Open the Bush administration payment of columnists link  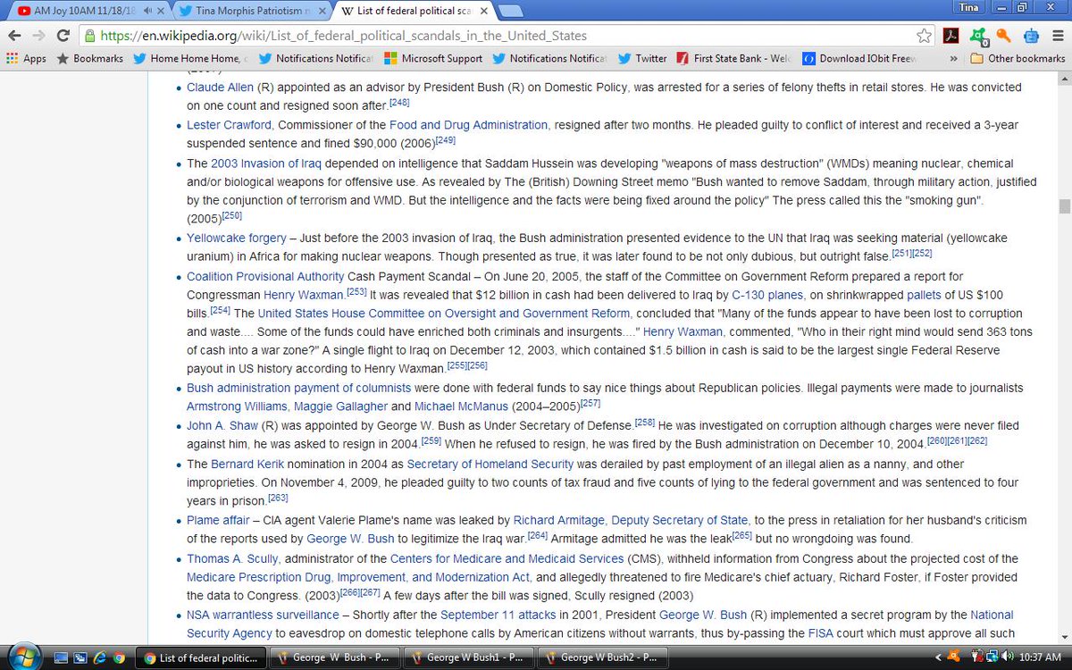(x=299, y=389)
